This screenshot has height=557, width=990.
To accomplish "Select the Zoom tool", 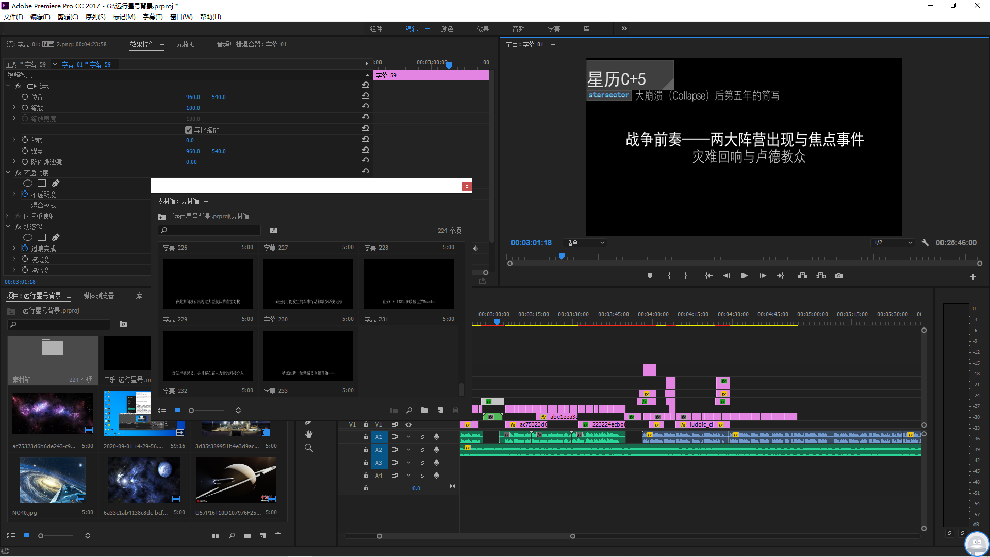I will (x=309, y=448).
